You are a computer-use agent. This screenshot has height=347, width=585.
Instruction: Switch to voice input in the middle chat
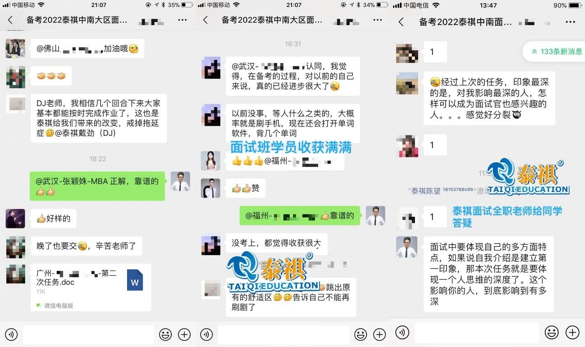point(206,335)
